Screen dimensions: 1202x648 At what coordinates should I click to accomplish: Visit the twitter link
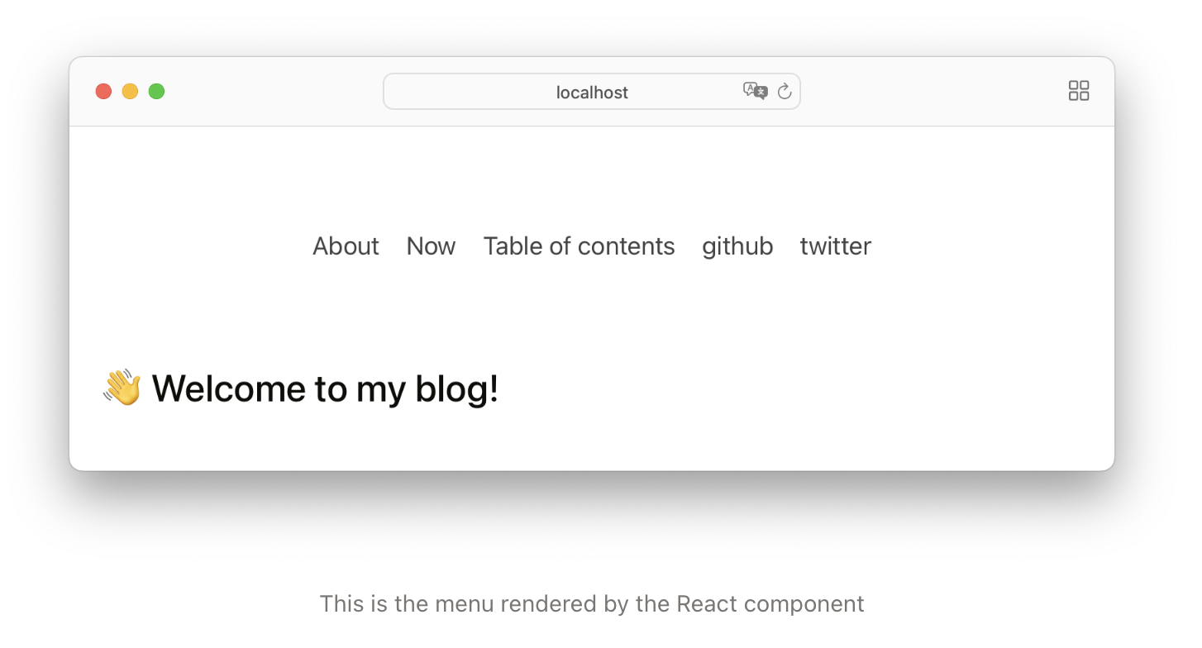tap(835, 246)
